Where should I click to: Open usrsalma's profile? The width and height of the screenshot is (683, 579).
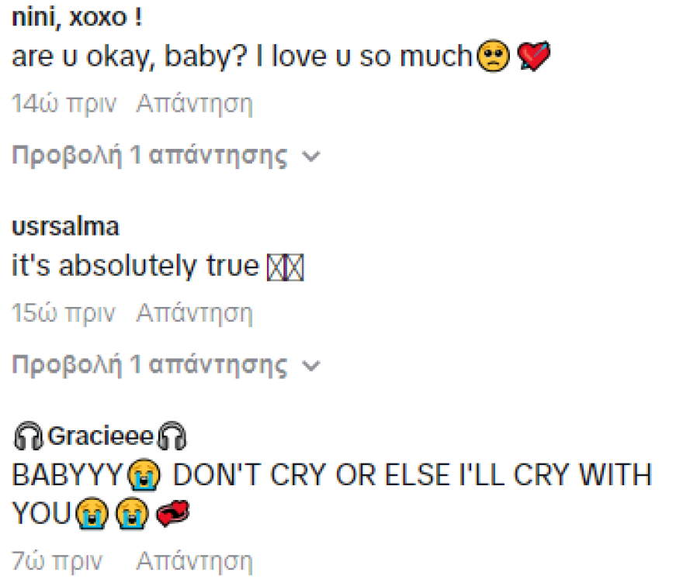(x=65, y=226)
